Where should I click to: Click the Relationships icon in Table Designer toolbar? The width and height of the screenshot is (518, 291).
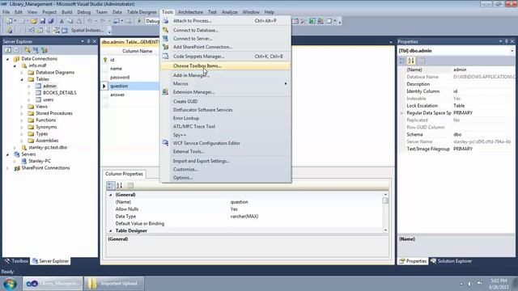(31, 31)
